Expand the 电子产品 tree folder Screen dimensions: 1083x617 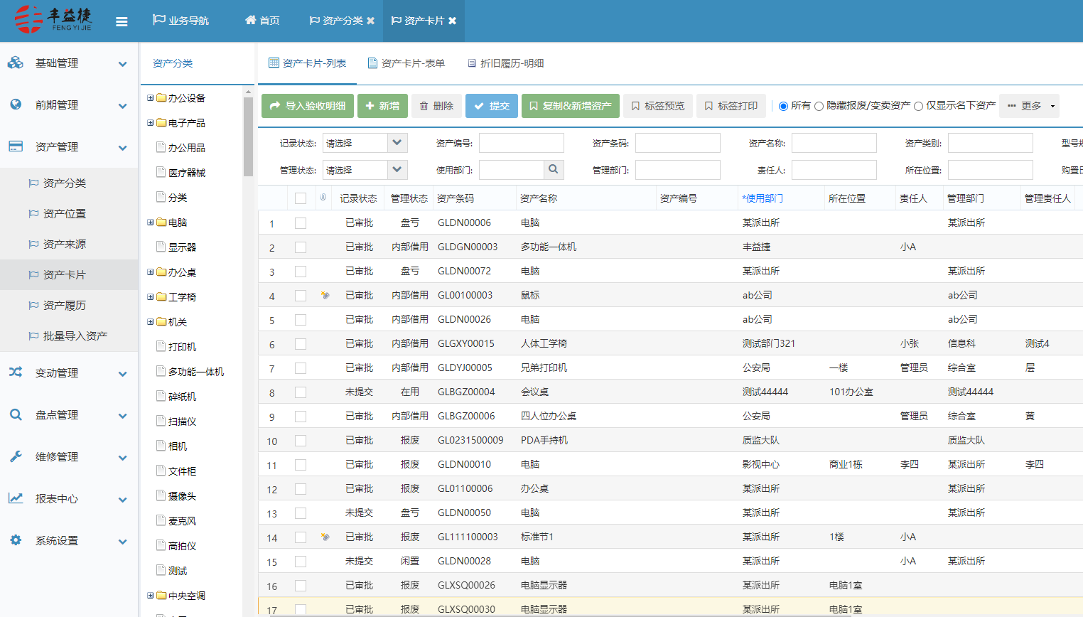point(151,123)
